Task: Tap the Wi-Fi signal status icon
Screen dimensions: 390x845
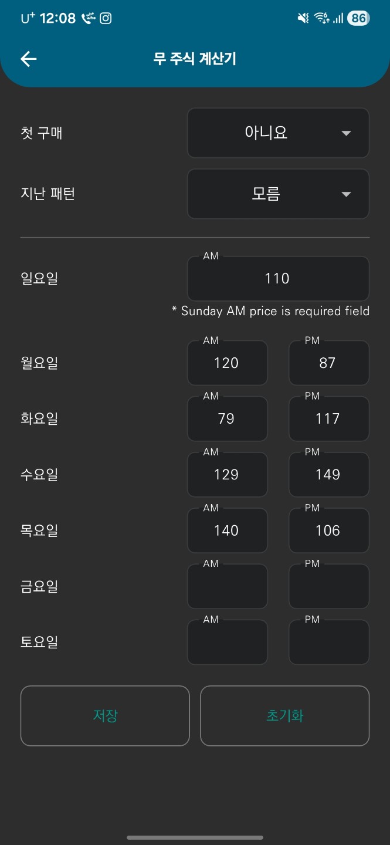Action: (321, 18)
